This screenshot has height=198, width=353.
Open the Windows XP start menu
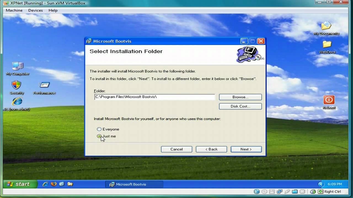pyautogui.click(x=20, y=184)
